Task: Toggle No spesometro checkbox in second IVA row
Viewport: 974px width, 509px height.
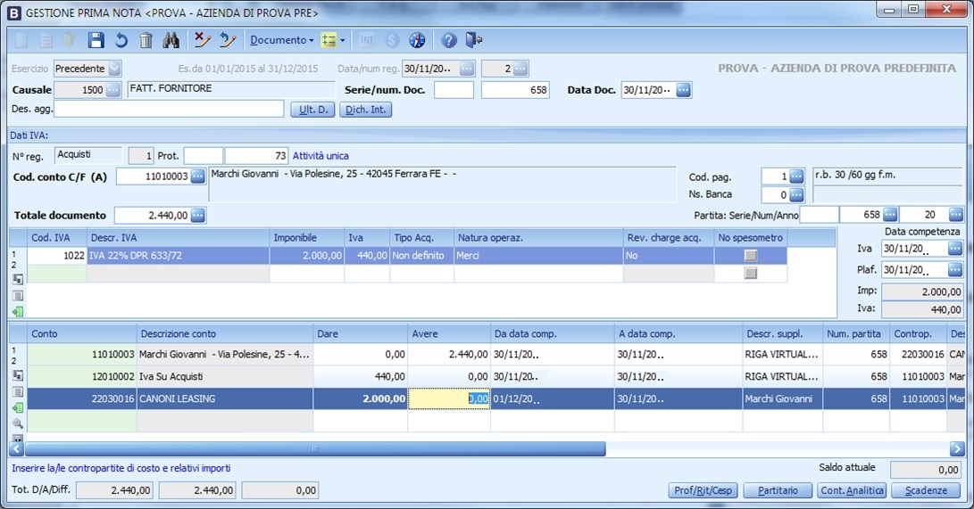Action: [x=751, y=274]
